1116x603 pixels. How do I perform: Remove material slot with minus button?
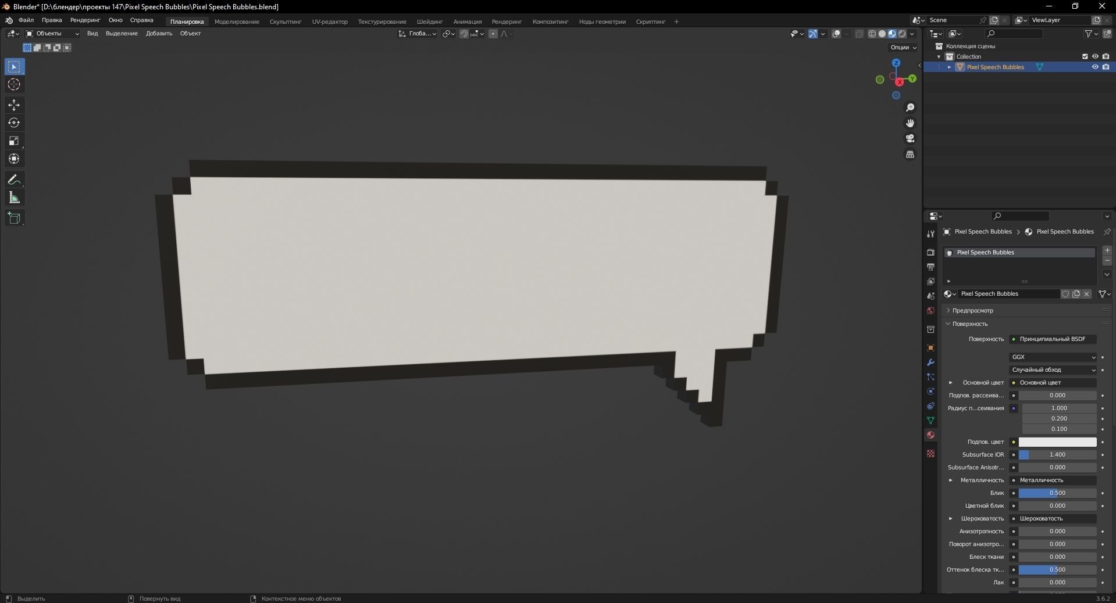point(1107,261)
